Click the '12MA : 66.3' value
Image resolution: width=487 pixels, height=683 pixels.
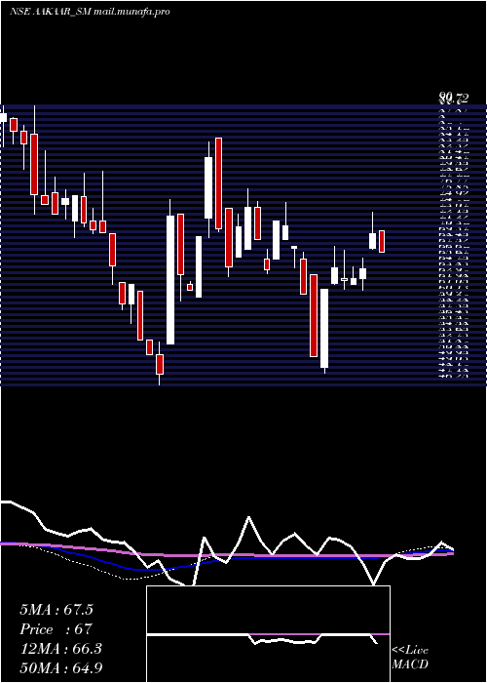click(60, 649)
